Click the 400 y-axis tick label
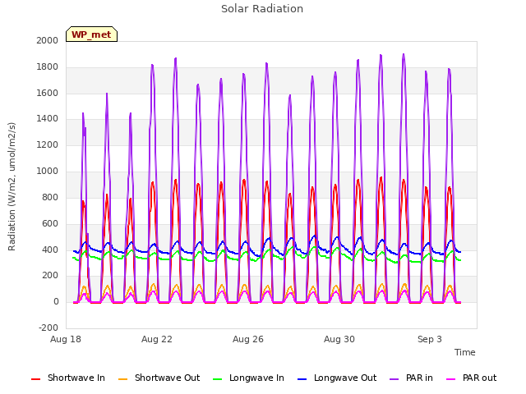 click(50, 250)
